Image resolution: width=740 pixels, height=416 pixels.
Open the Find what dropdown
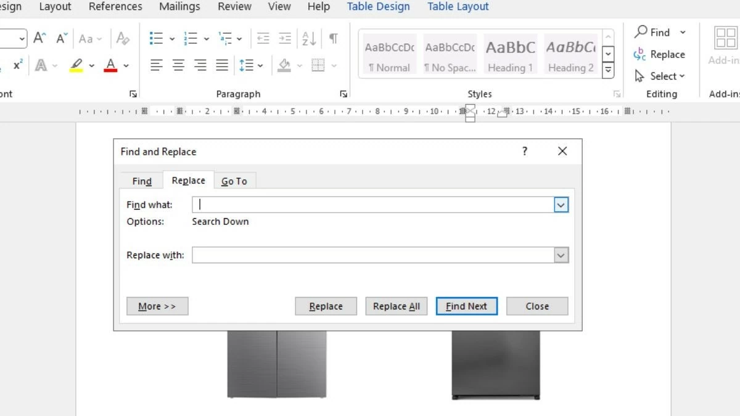coord(561,204)
